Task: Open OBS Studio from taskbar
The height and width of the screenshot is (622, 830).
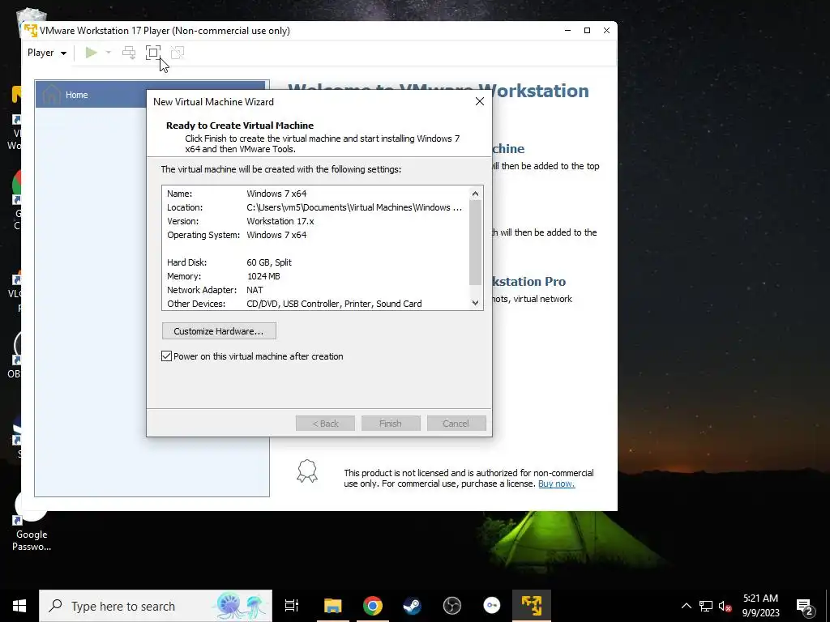Action: (452, 606)
